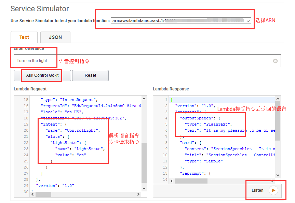Clear the utterance text with the X icon
295x203 pixels.
click(275, 61)
